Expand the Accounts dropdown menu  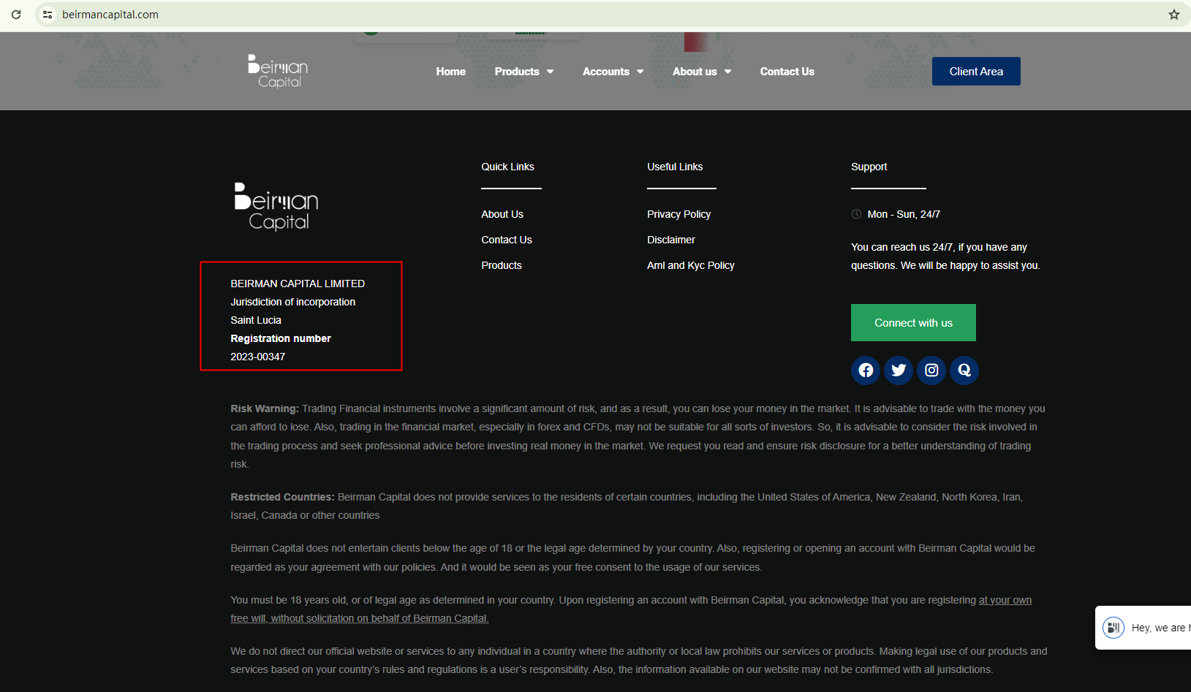[x=613, y=72]
